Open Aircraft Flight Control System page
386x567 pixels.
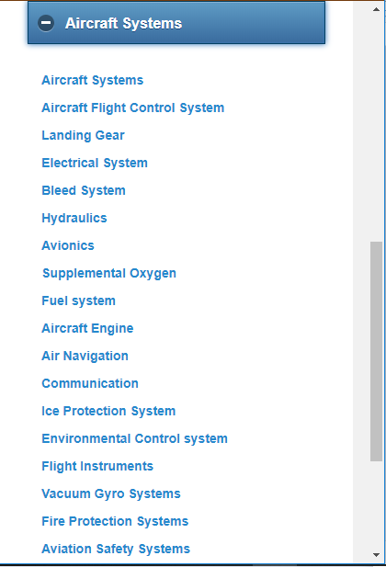pyautogui.click(x=133, y=108)
